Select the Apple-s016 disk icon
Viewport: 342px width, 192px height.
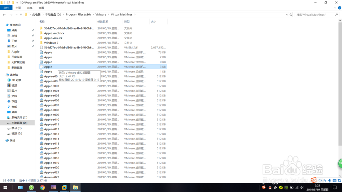point(41,148)
